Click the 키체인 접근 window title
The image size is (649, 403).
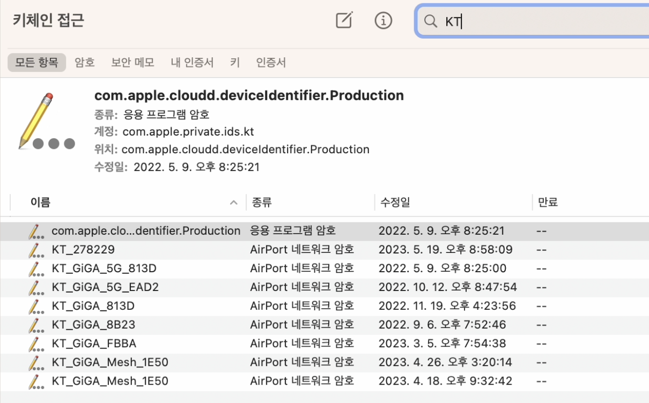[48, 20]
